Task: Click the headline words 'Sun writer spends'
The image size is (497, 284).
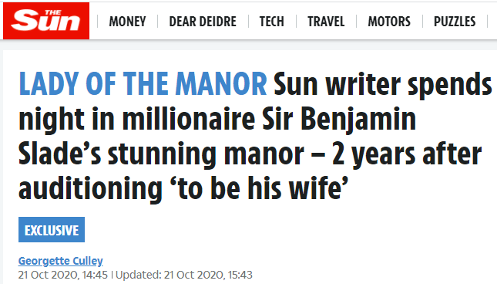Action: (x=383, y=84)
